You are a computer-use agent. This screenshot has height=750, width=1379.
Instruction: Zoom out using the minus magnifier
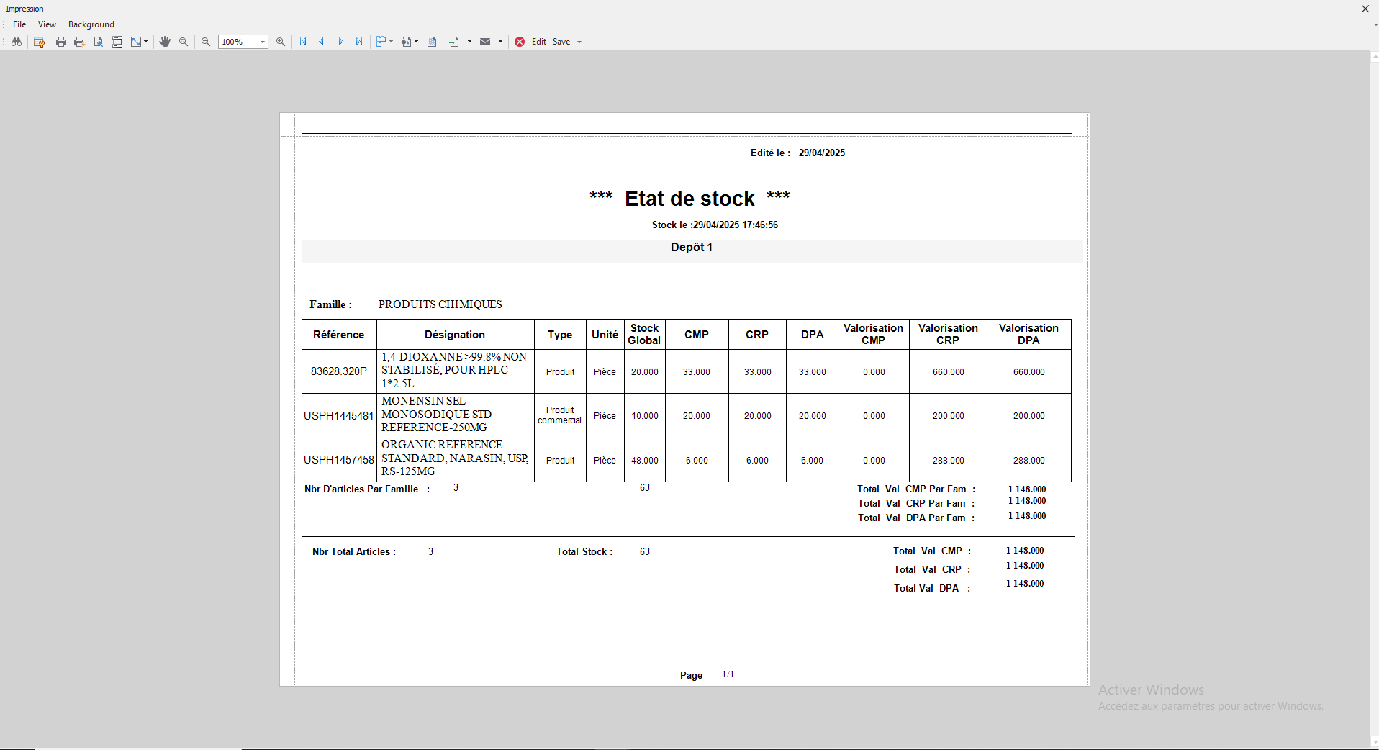(206, 42)
